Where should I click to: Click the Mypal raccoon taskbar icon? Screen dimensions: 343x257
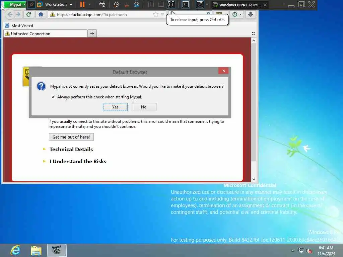(57, 250)
